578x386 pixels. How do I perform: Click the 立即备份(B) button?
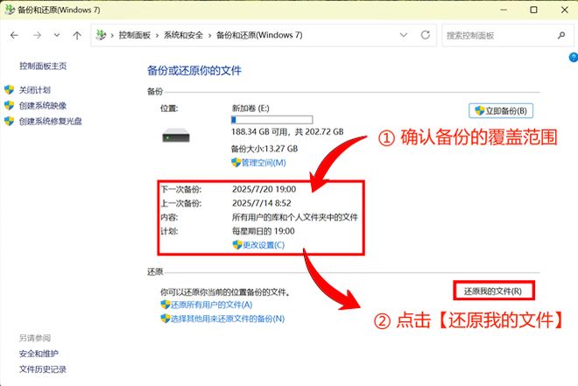tap(501, 110)
